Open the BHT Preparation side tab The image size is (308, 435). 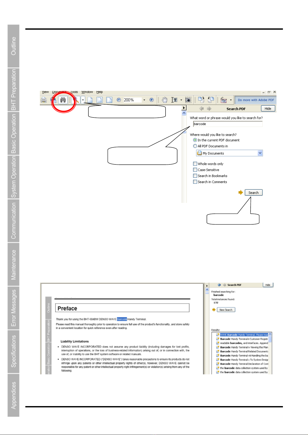pos(13,90)
